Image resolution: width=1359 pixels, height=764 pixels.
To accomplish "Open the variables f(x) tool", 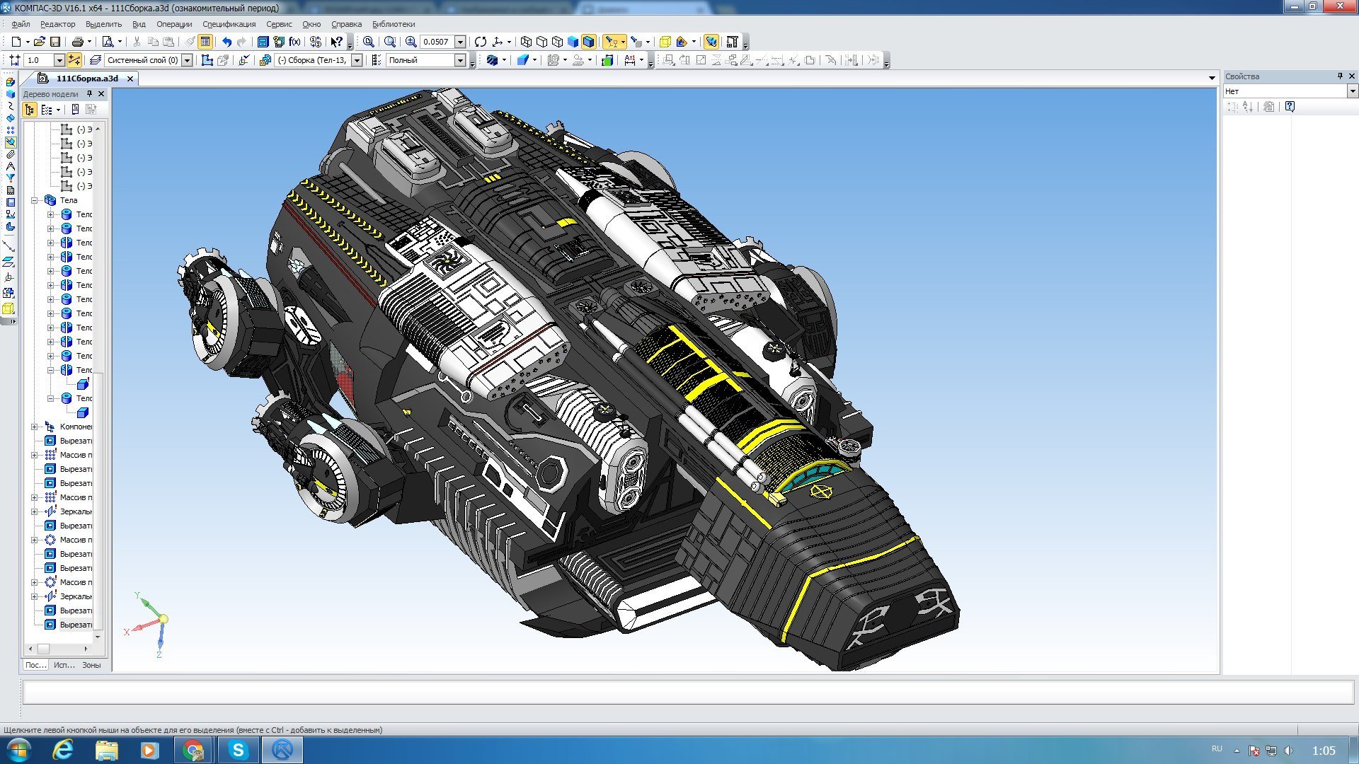I will pyautogui.click(x=294, y=42).
